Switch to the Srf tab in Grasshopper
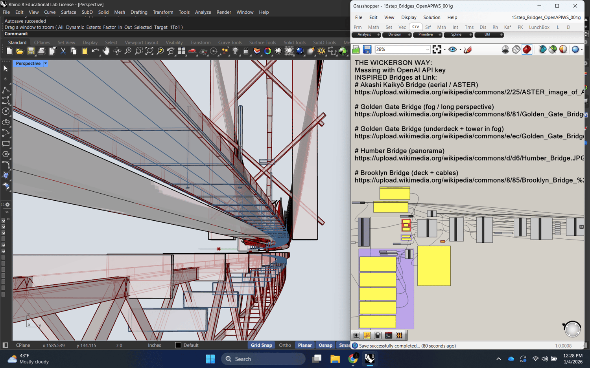The width and height of the screenshot is (590, 368). pyautogui.click(x=428, y=27)
